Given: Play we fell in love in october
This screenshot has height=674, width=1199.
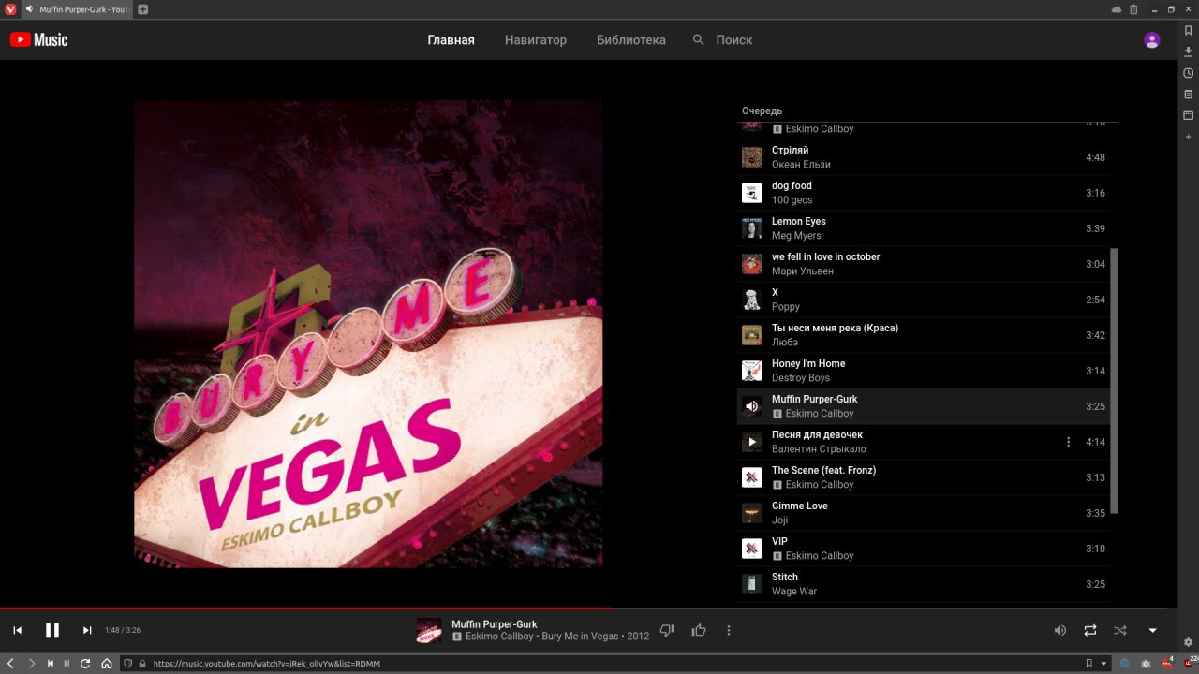Looking at the screenshot, I should click(x=923, y=264).
